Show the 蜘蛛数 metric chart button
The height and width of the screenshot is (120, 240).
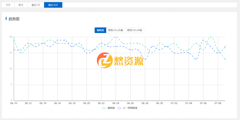100,30
